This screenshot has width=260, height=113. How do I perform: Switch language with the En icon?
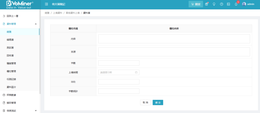(229, 4)
